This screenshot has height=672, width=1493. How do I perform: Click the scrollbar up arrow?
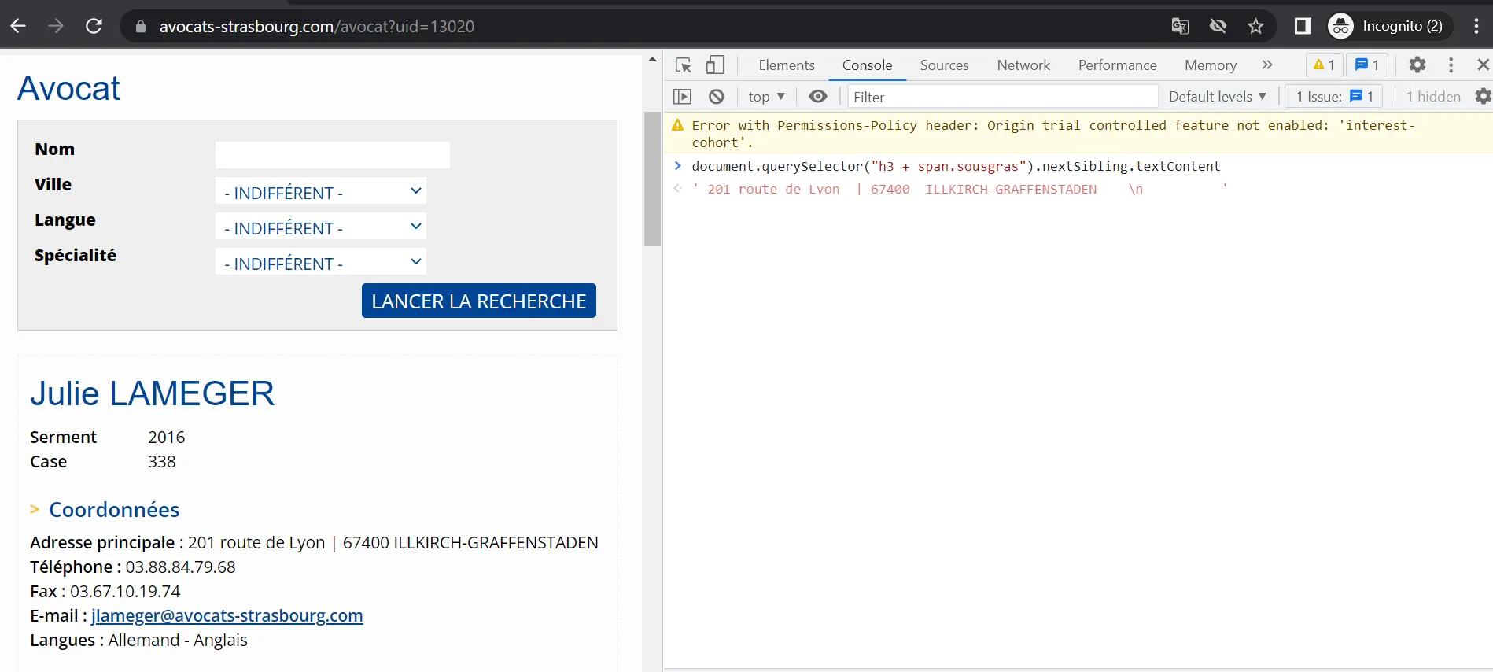pyautogui.click(x=652, y=59)
